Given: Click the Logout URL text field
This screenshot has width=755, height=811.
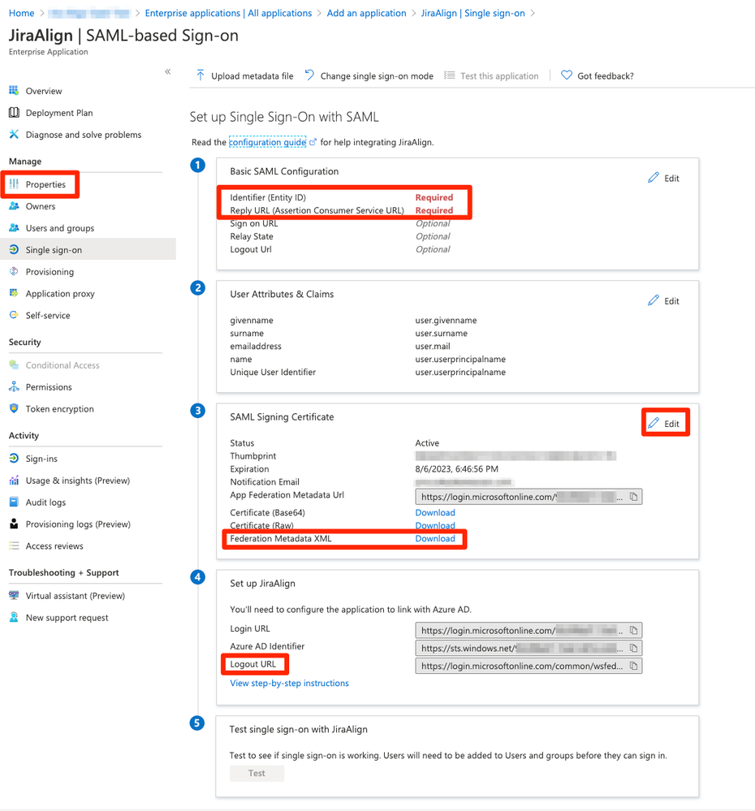Looking at the screenshot, I should [528, 666].
